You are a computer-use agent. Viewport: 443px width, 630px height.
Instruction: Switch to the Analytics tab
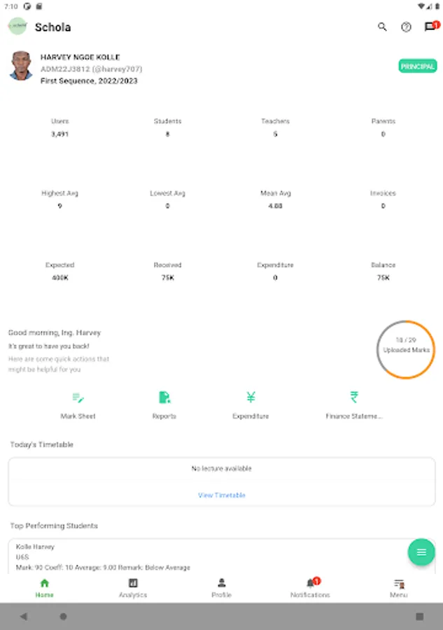pyautogui.click(x=133, y=588)
